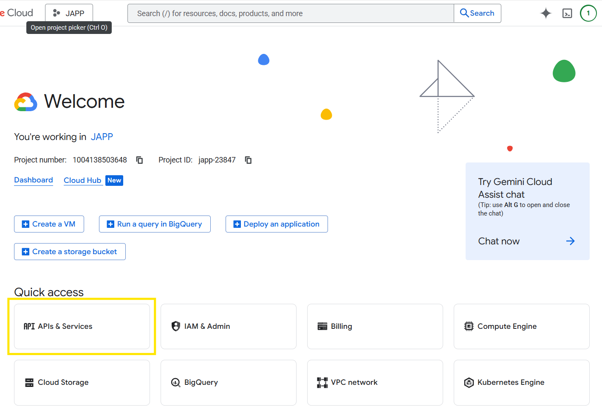Screen dimensions: 602x409
Task: Click the IAM & Admin shield icon
Action: [x=176, y=326]
